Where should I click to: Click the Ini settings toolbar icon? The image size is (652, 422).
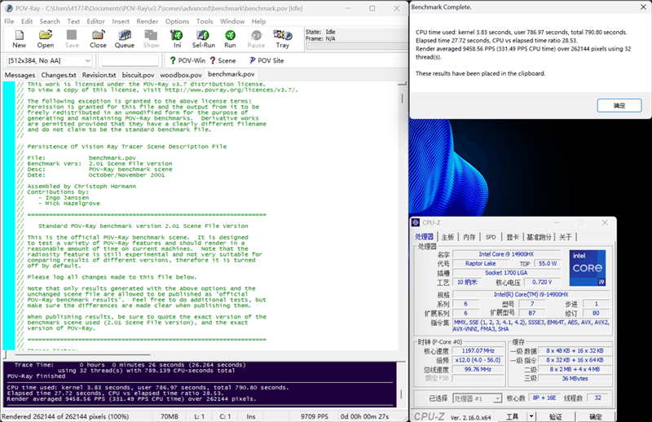click(177, 38)
